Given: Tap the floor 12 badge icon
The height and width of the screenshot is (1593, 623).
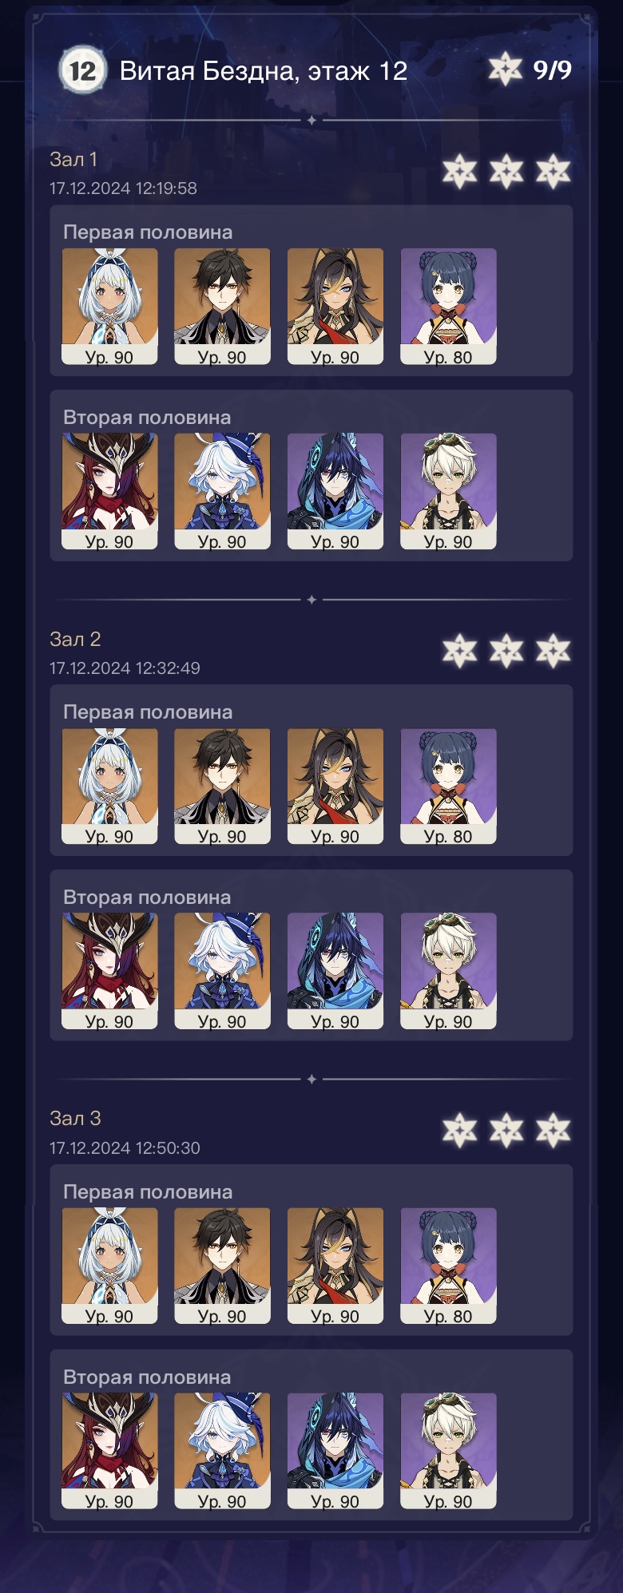Looking at the screenshot, I should point(82,71).
